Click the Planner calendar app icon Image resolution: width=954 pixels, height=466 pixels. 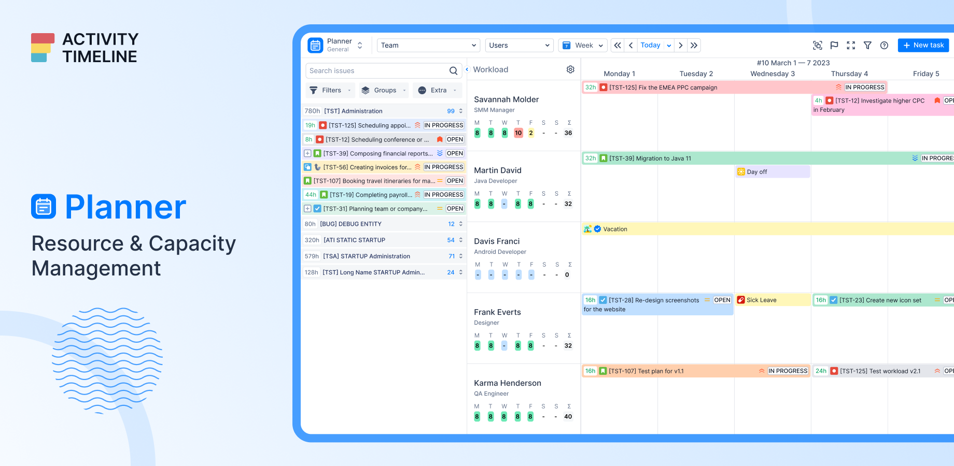[315, 46]
